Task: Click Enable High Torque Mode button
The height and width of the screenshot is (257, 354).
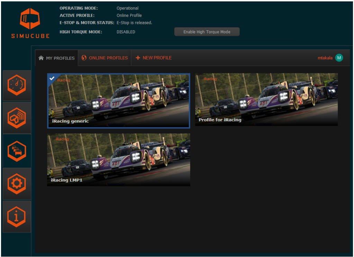Action: 207,32
